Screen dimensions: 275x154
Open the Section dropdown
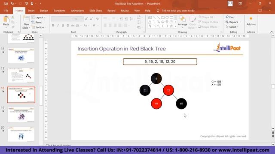39,27
